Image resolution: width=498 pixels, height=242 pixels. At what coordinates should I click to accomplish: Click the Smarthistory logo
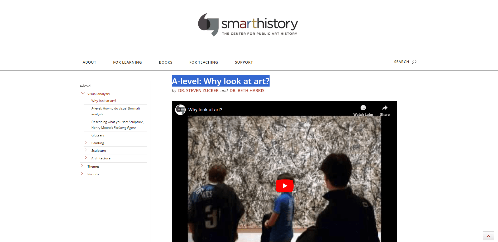(x=248, y=25)
